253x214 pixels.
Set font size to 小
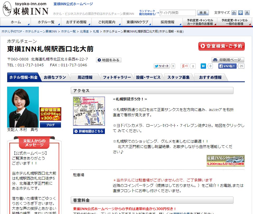click(234, 13)
